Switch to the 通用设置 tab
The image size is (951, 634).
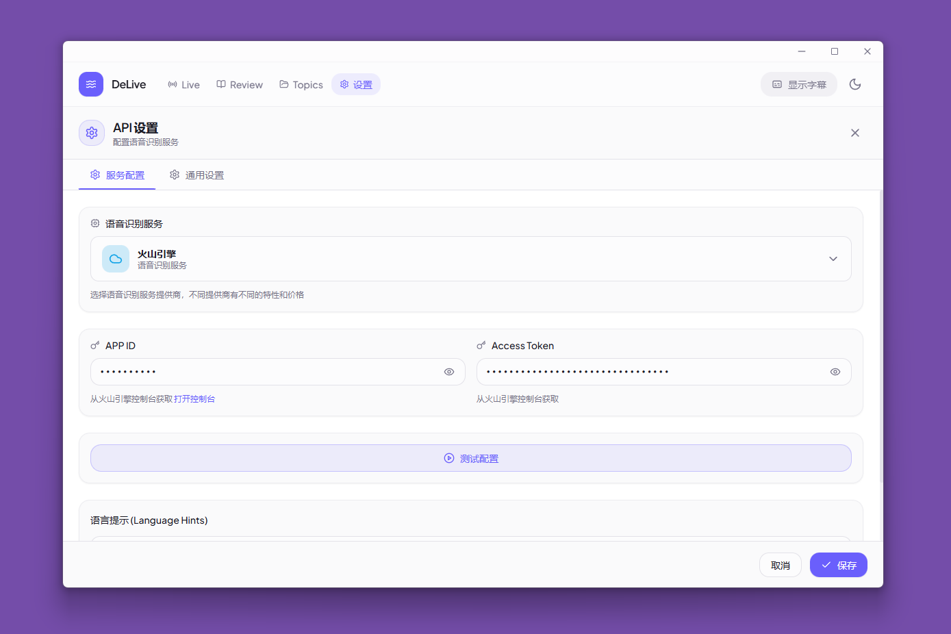click(x=197, y=175)
